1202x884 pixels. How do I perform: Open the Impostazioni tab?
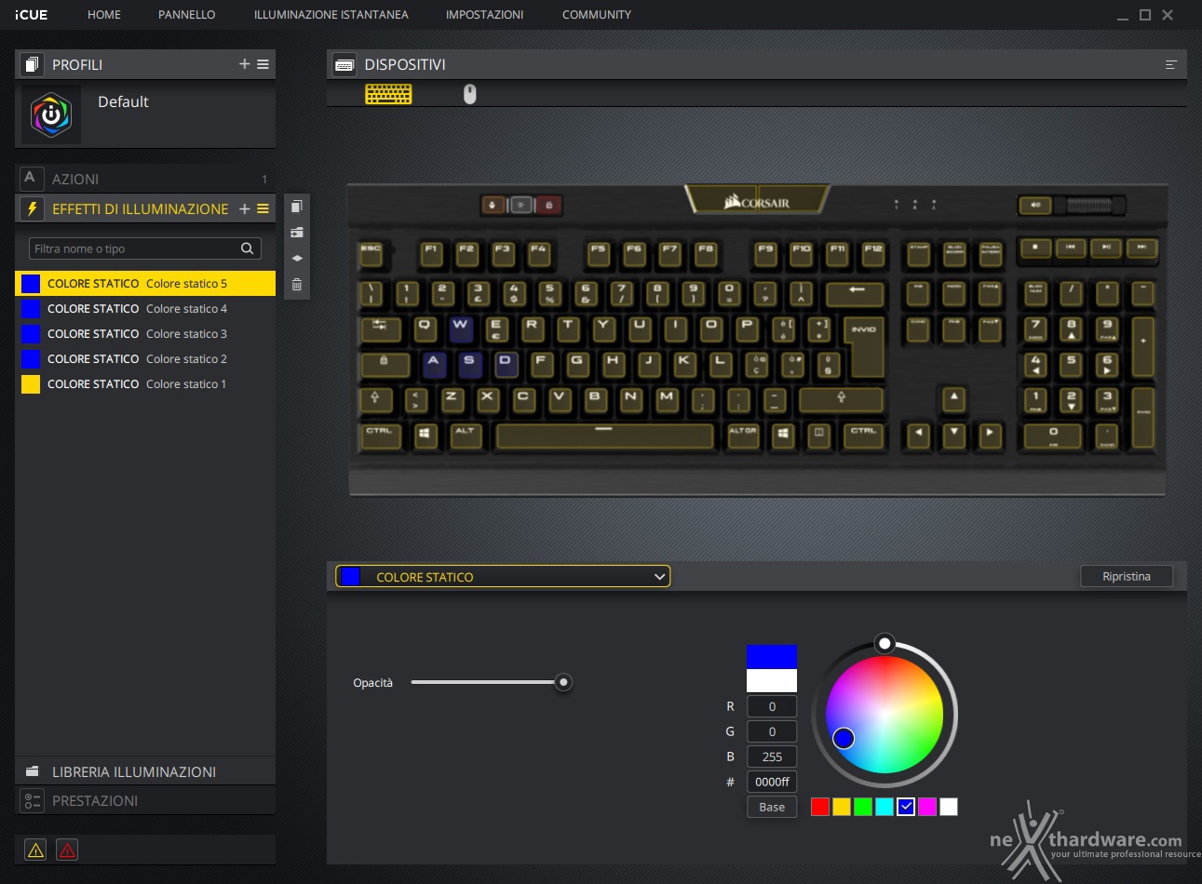pos(484,15)
